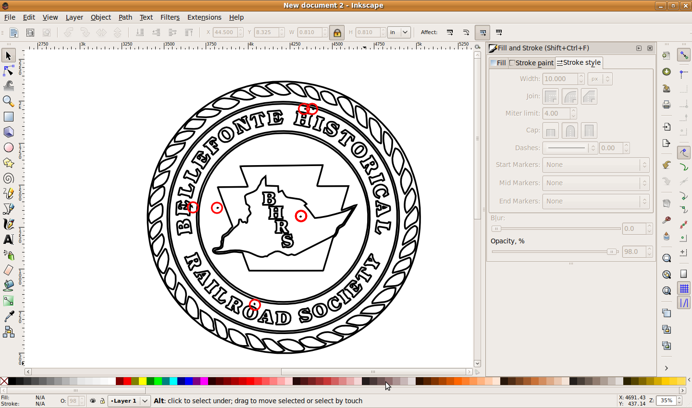692x408 pixels.
Task: Click the Export document icon
Action: [x=667, y=143]
